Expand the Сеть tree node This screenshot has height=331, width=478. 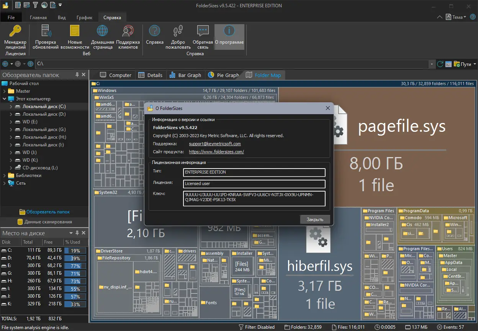coord(5,183)
